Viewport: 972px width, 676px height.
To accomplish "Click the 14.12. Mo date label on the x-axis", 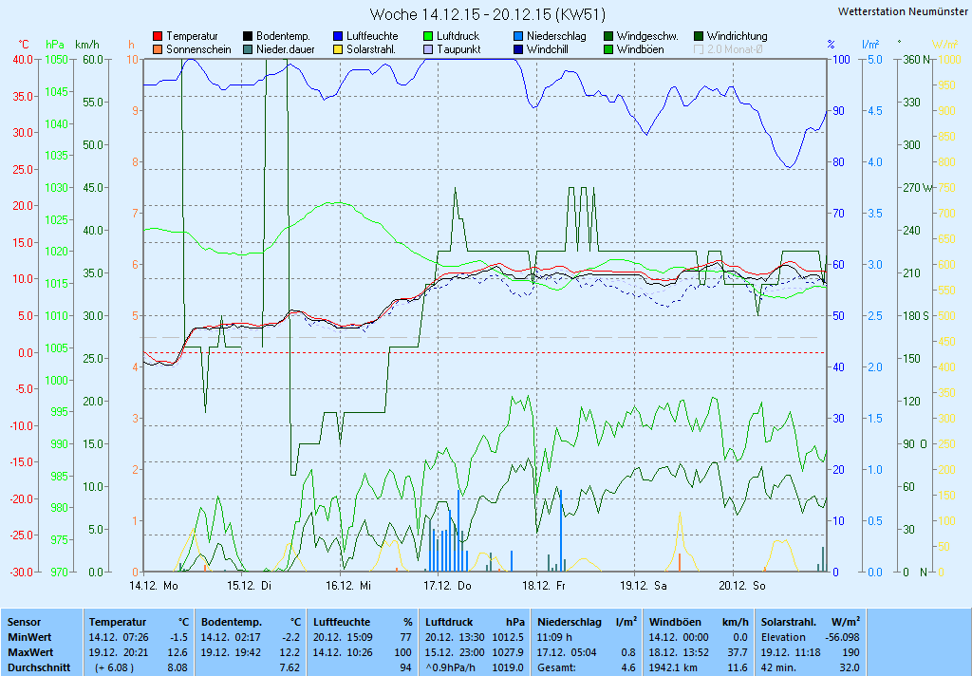I will [154, 586].
